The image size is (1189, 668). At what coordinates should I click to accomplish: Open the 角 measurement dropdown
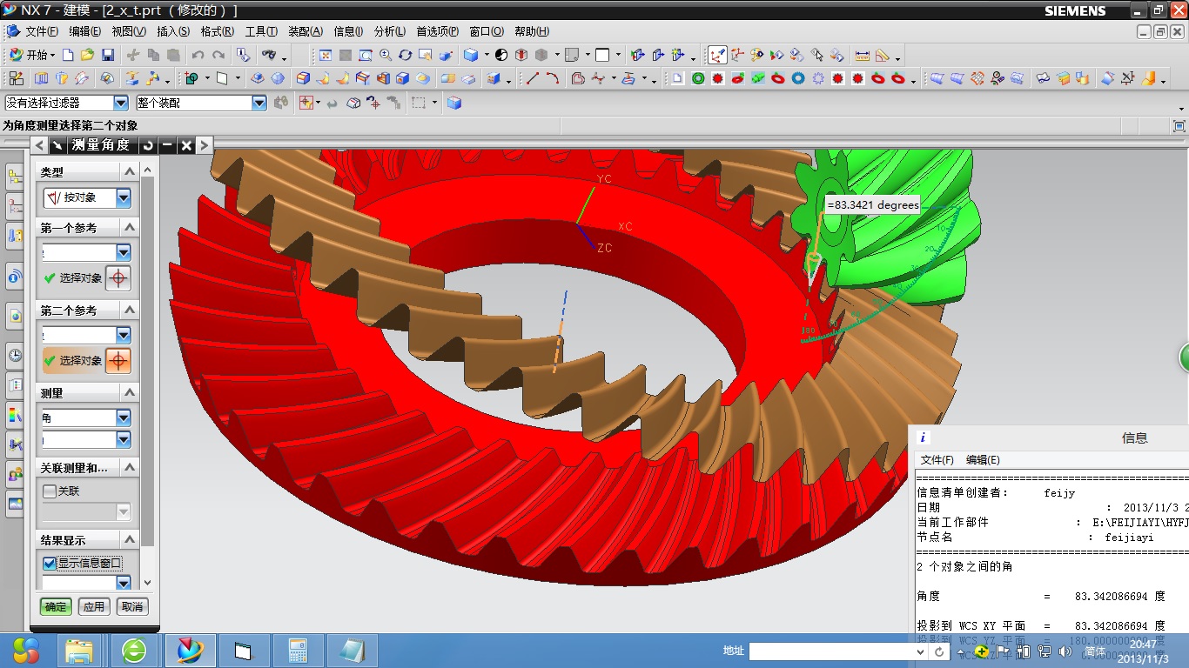pyautogui.click(x=123, y=417)
